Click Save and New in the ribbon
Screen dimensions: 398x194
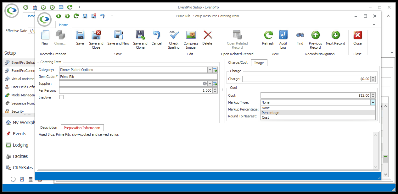tap(118, 38)
